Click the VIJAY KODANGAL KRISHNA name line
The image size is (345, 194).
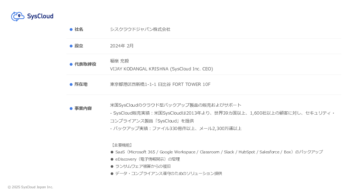pos(161,69)
